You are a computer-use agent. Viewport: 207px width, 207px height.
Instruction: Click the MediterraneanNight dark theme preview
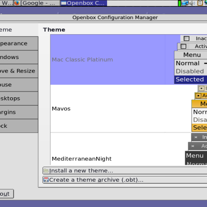(196, 149)
